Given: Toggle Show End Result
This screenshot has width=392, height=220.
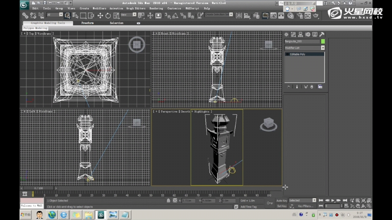Looking at the screenshot, I should 297,87.
